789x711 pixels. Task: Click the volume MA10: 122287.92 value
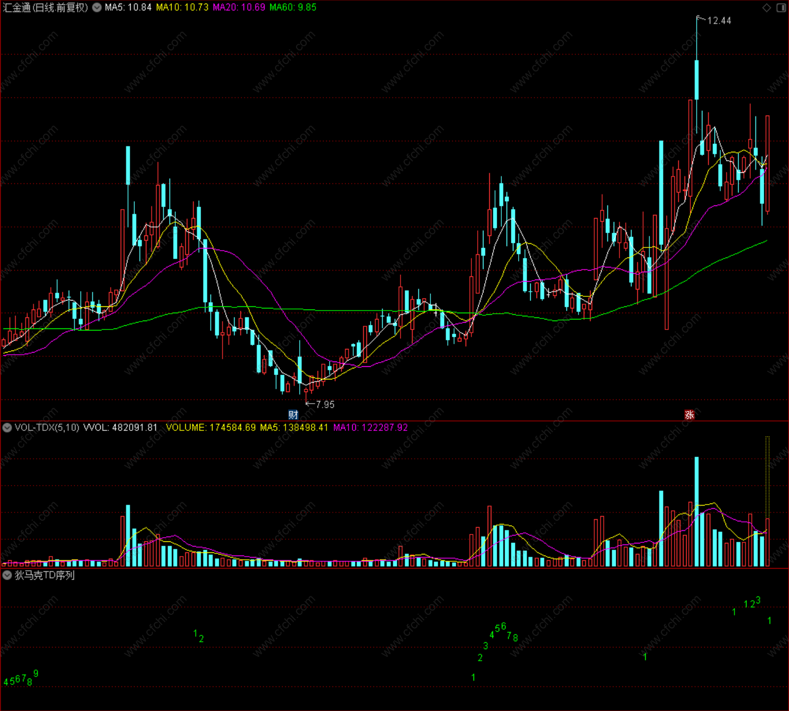pyautogui.click(x=370, y=427)
